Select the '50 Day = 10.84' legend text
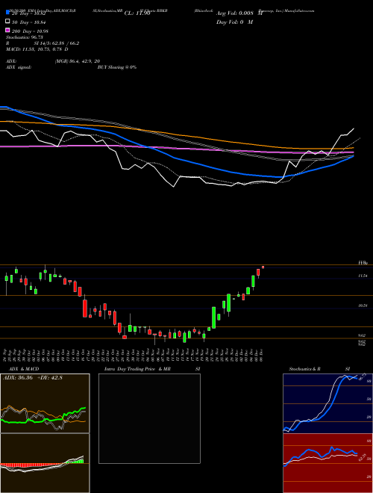The image size is (373, 493). tap(30, 22)
